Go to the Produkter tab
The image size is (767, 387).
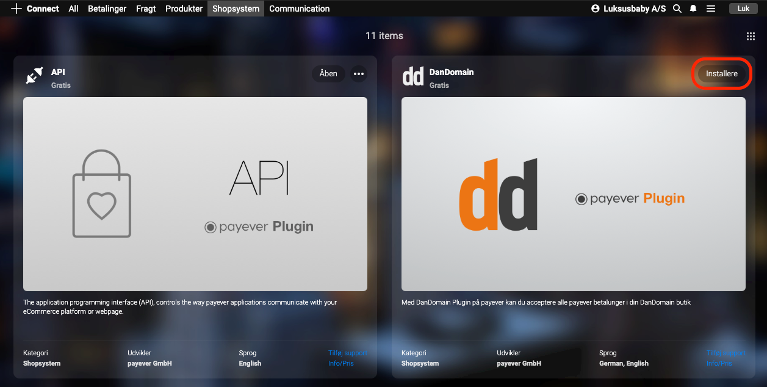[x=184, y=9]
